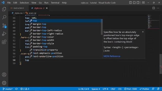Open the Accounts menu icon
This screenshot has height=91, width=162.
[4, 75]
